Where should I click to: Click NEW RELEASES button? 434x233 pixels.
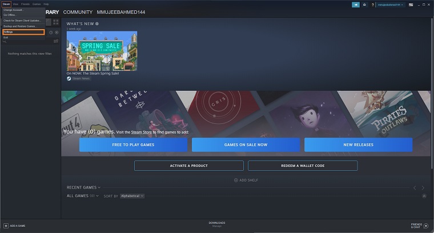point(359,144)
